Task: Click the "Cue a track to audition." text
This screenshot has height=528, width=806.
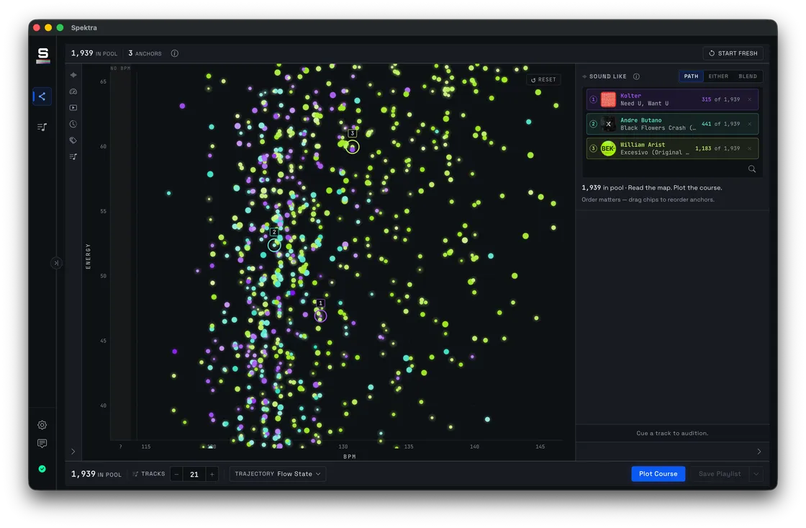Action: pos(672,434)
